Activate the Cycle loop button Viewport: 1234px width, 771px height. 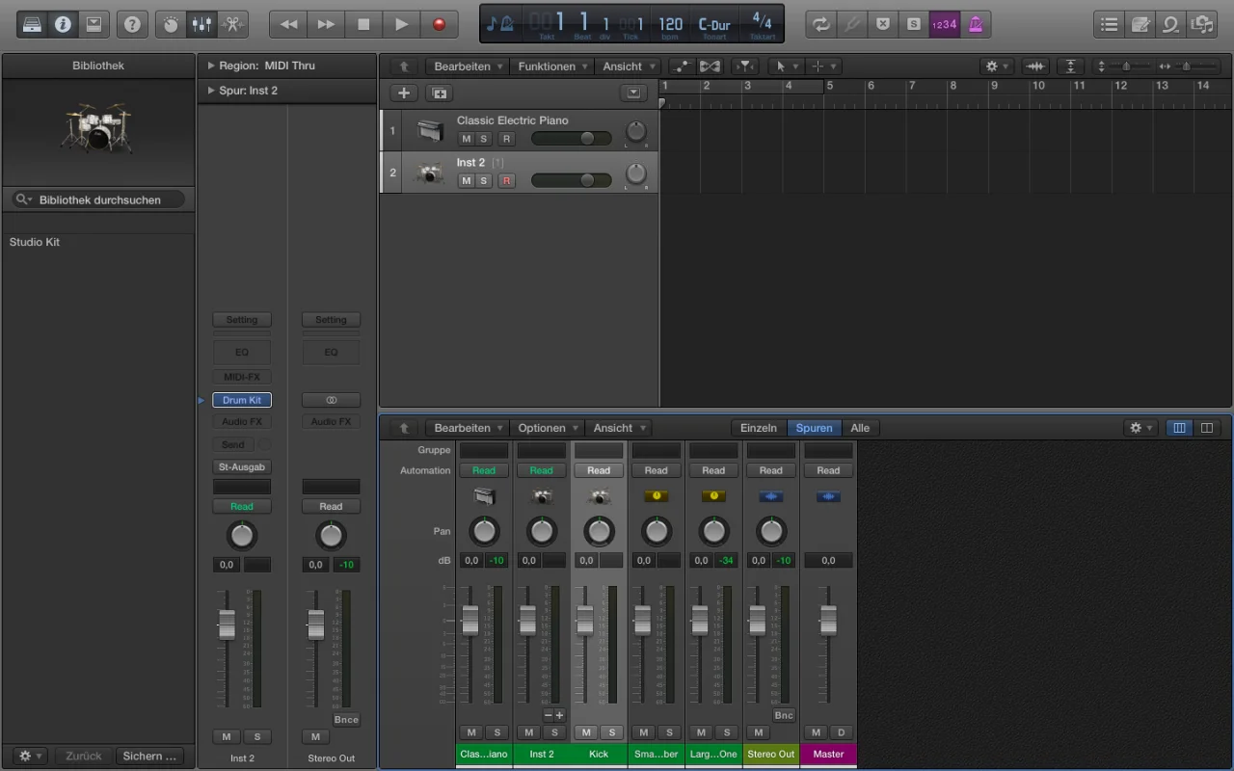pyautogui.click(x=820, y=24)
